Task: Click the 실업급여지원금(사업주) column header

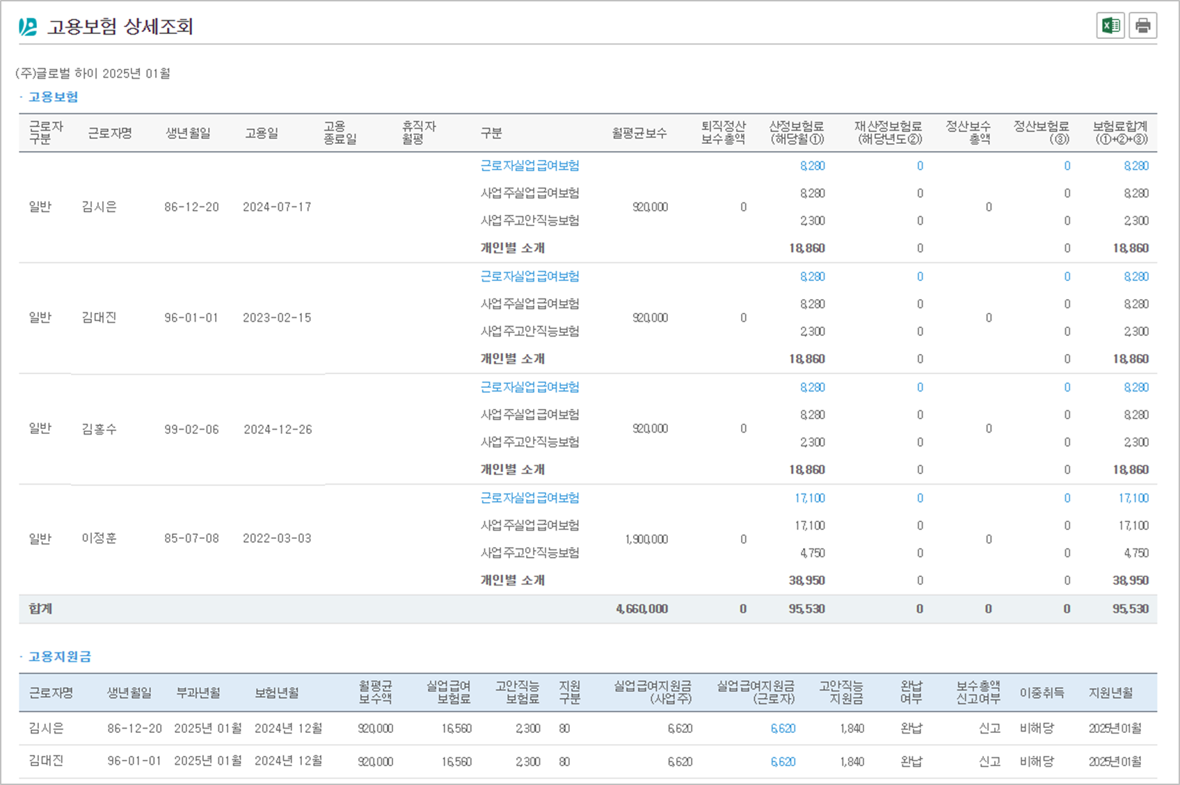Action: point(653,693)
